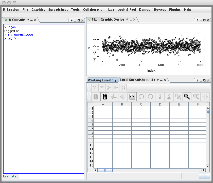Viewport: 213px width, 183px height.
Task: Click the R with up arrow icon
Action: (169, 97)
